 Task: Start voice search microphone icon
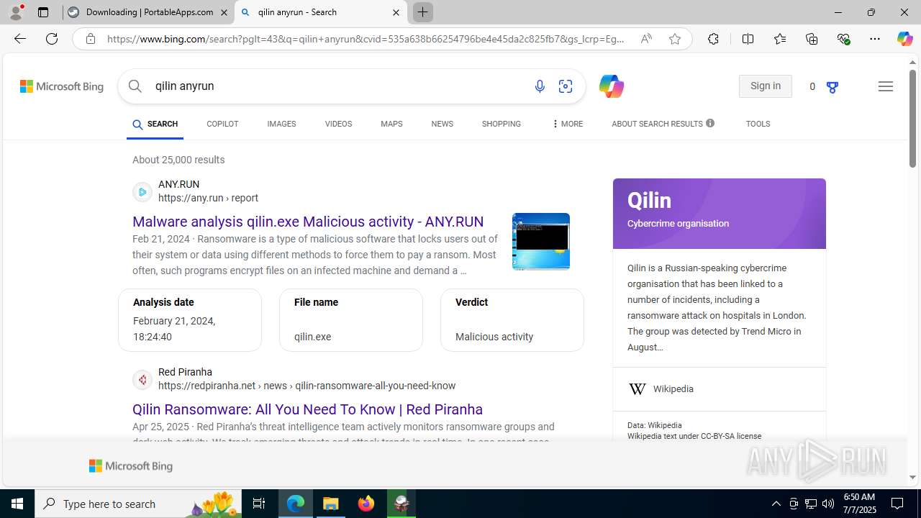point(540,86)
